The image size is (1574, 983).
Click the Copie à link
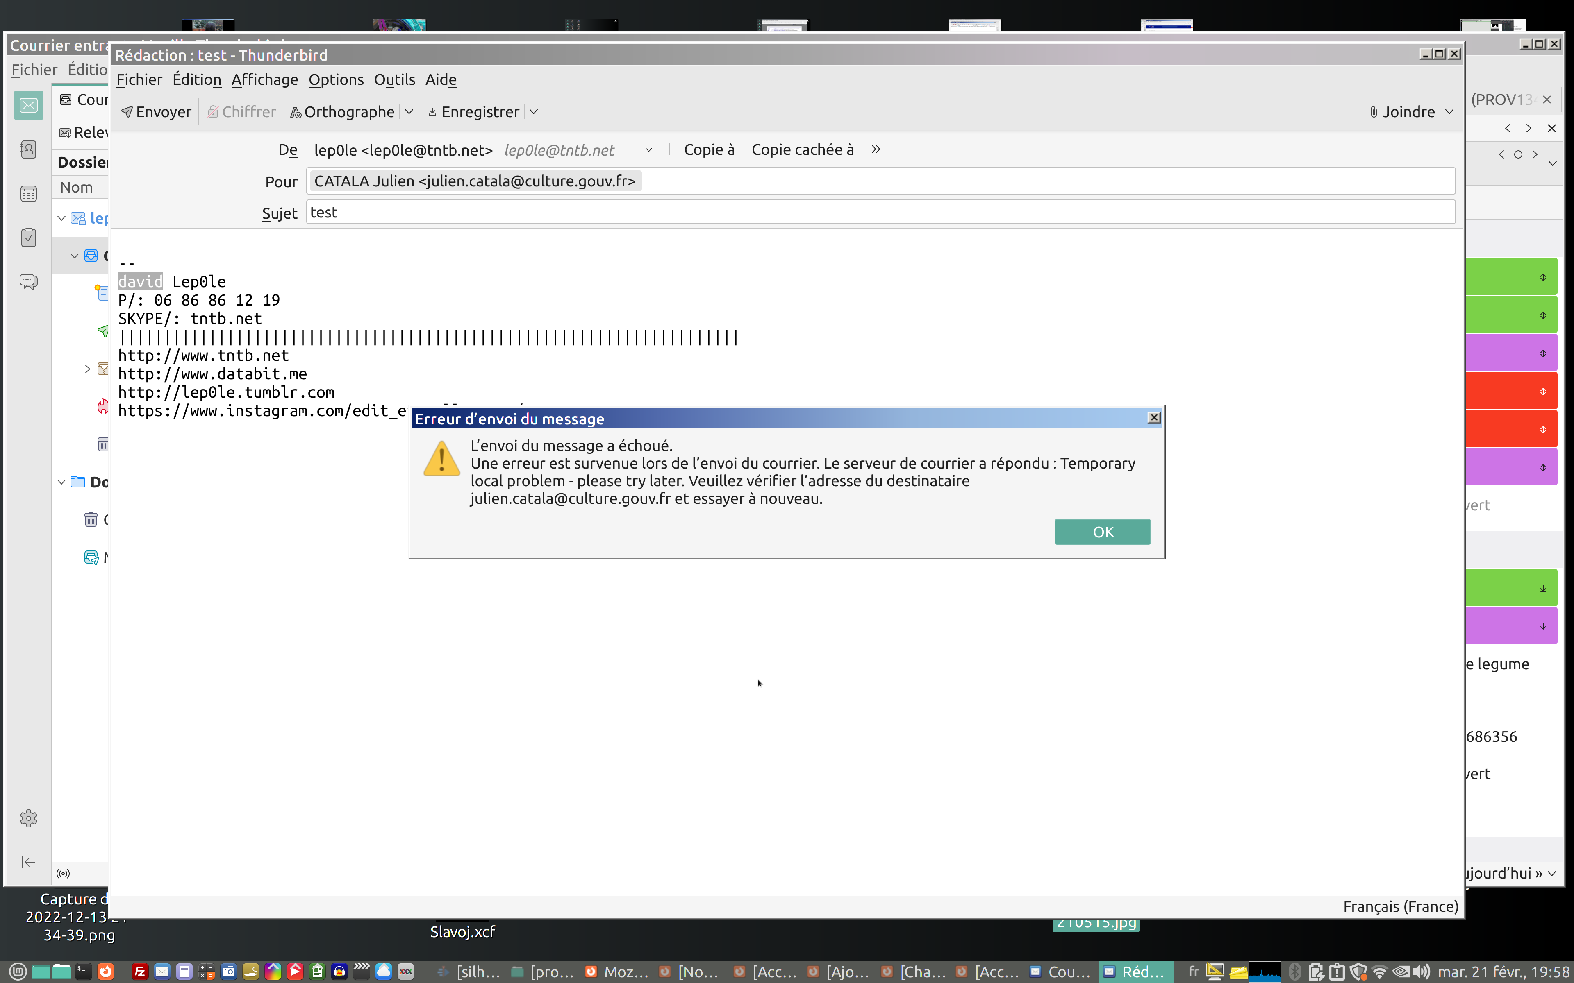(x=709, y=149)
